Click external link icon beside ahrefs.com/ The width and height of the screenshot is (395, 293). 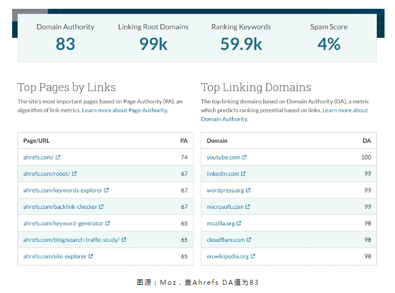(x=58, y=157)
